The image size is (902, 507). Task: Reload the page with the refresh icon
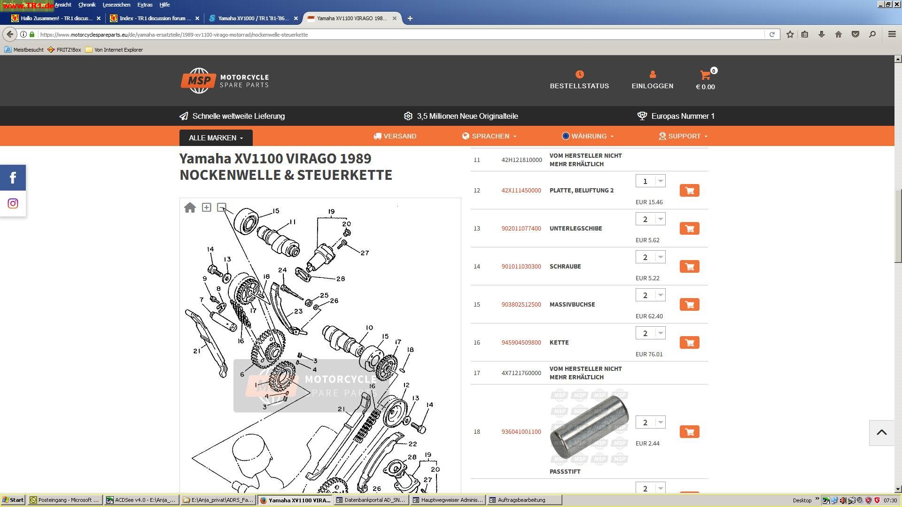pyautogui.click(x=772, y=34)
